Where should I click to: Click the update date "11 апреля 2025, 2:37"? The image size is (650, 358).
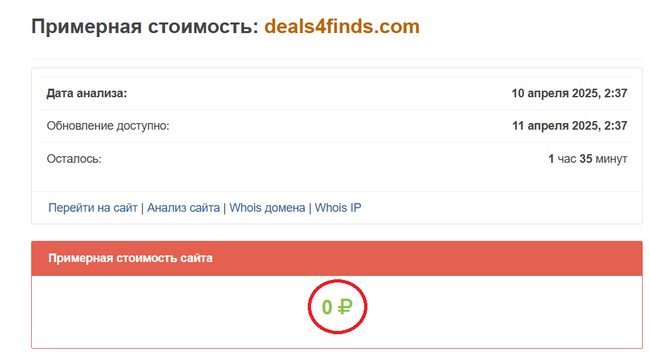pos(570,126)
